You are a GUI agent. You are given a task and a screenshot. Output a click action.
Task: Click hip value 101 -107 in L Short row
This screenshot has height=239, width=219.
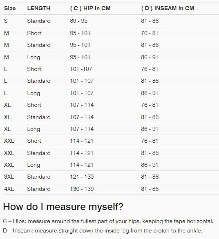click(81, 69)
